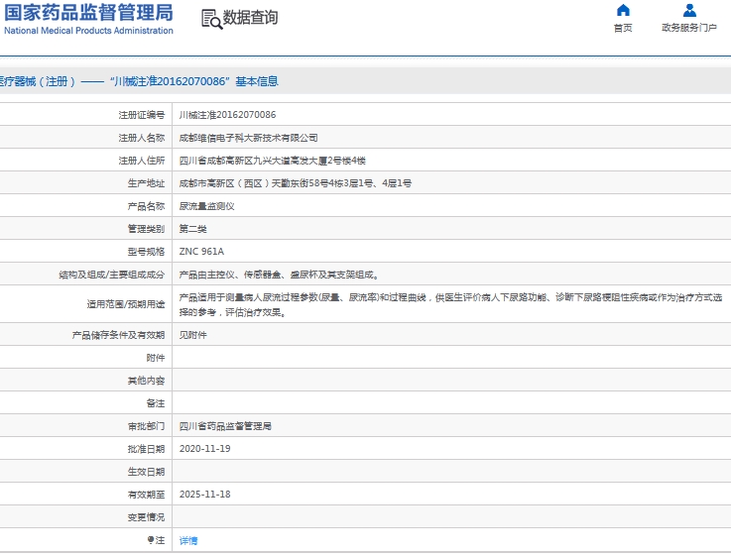Click the 注册人住所 row label
The height and width of the screenshot is (555, 731).
[142, 161]
